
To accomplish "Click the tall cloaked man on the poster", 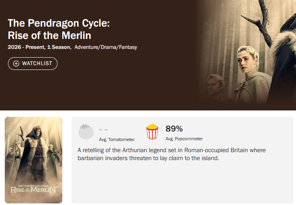I will point(35,147).
